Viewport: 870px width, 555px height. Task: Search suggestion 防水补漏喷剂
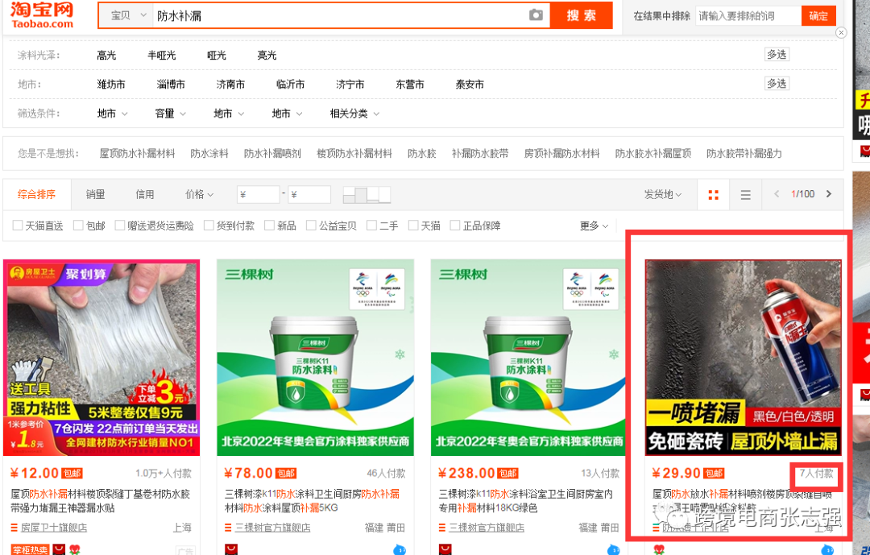tap(272, 154)
